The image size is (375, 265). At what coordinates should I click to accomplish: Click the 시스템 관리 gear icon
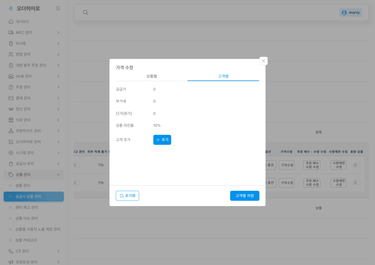(x=11, y=153)
